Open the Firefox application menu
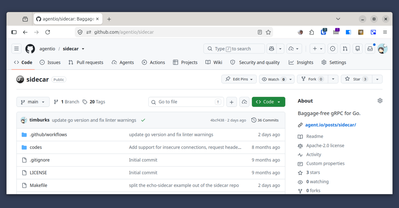This screenshot has height=208, width=399. click(x=385, y=32)
